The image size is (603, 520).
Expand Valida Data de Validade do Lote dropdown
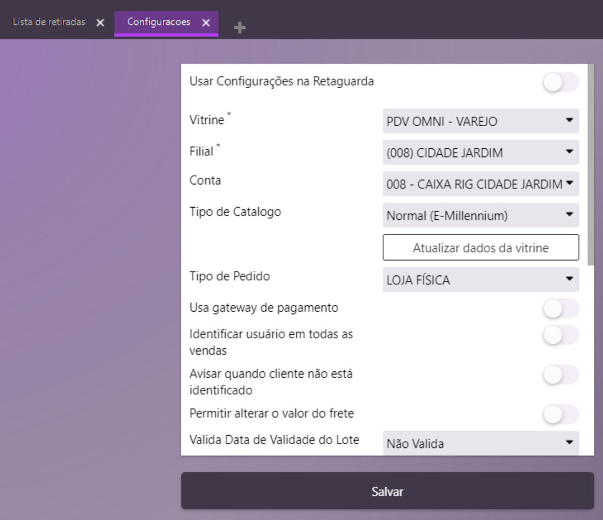click(x=480, y=443)
